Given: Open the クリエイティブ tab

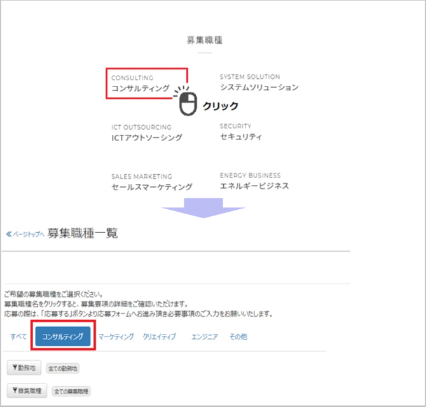Looking at the screenshot, I should click(x=160, y=336).
